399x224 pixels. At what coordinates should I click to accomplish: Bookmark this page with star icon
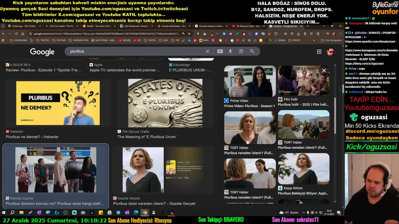click(189, 34)
